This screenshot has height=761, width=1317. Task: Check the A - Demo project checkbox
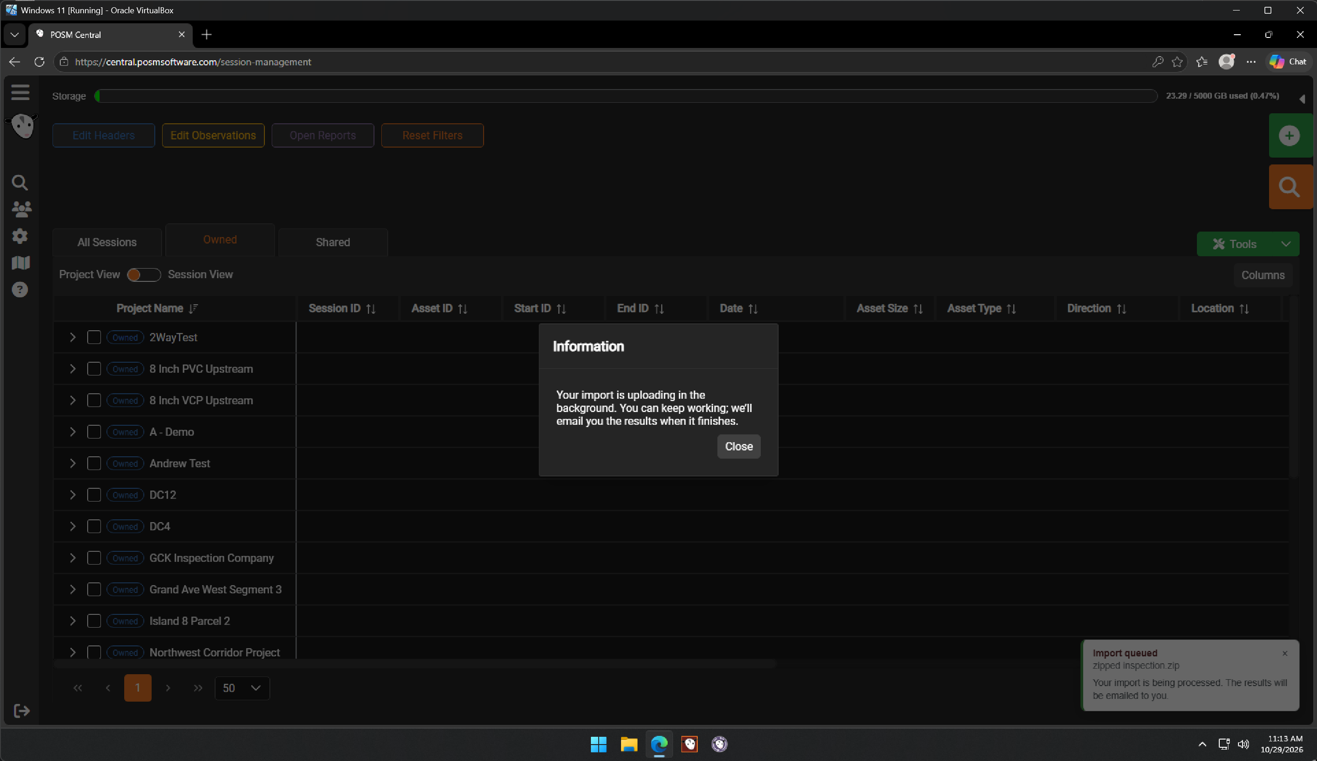[x=94, y=432]
